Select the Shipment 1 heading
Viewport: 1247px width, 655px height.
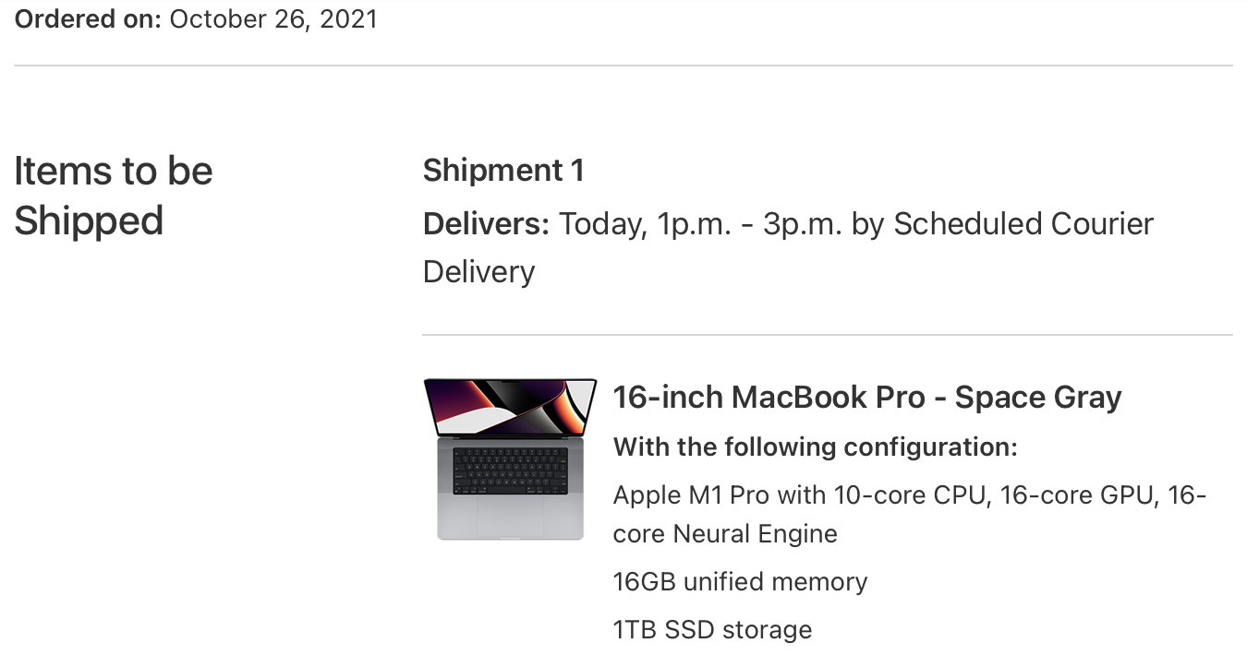point(503,171)
